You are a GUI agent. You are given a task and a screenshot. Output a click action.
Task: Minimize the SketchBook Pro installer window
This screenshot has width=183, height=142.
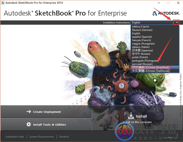(x=159, y=3)
